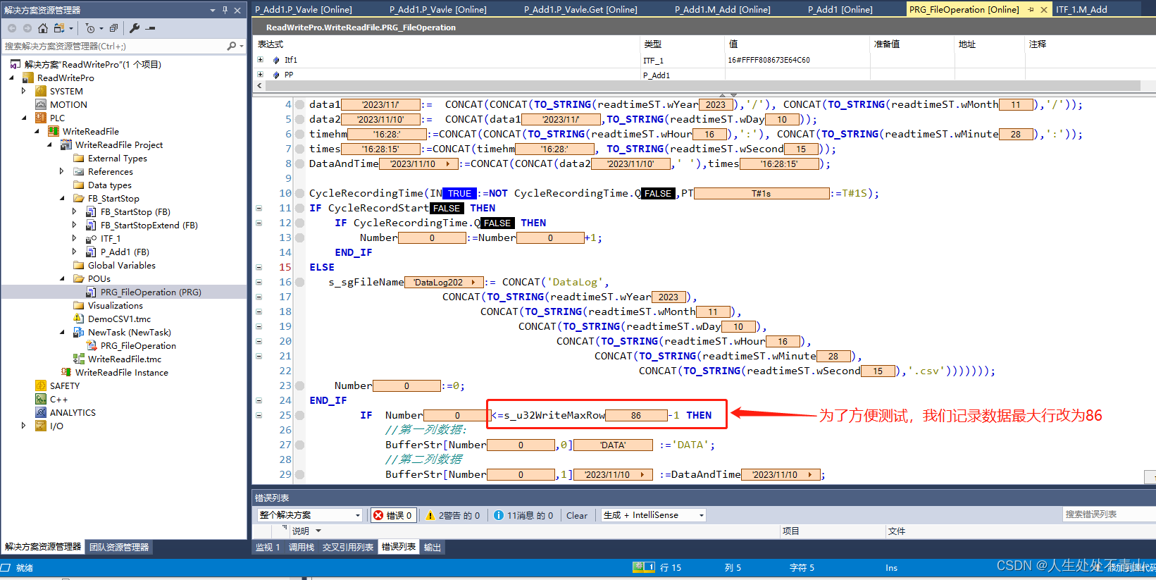Select PRG_FileOperation (PRG) in tree
Image resolution: width=1156 pixels, height=580 pixels.
(151, 292)
